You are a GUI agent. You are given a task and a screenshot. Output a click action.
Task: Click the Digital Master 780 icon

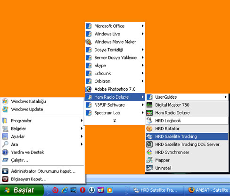[x=149, y=105]
